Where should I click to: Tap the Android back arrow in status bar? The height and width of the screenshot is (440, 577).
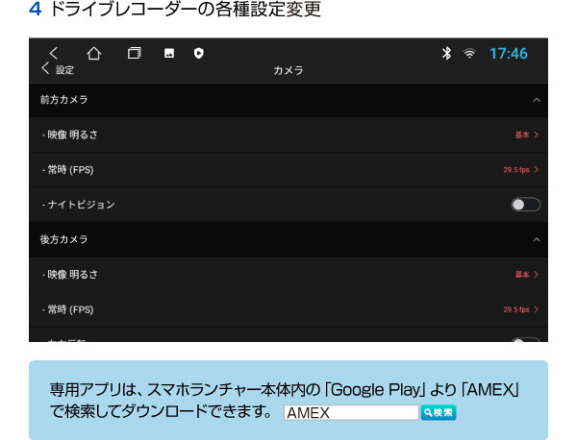[53, 53]
